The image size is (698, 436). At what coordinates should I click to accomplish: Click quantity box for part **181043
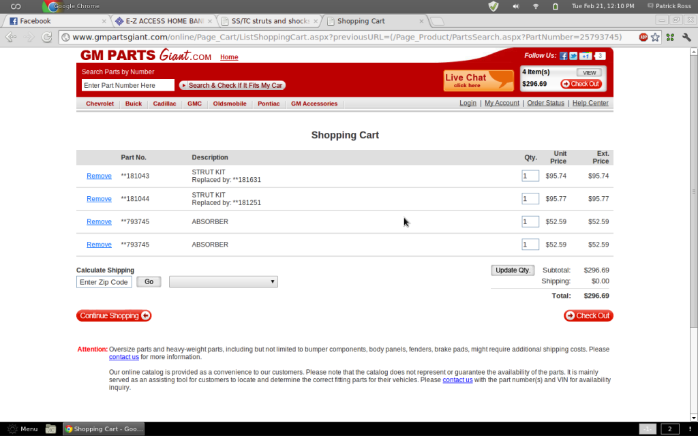click(530, 176)
